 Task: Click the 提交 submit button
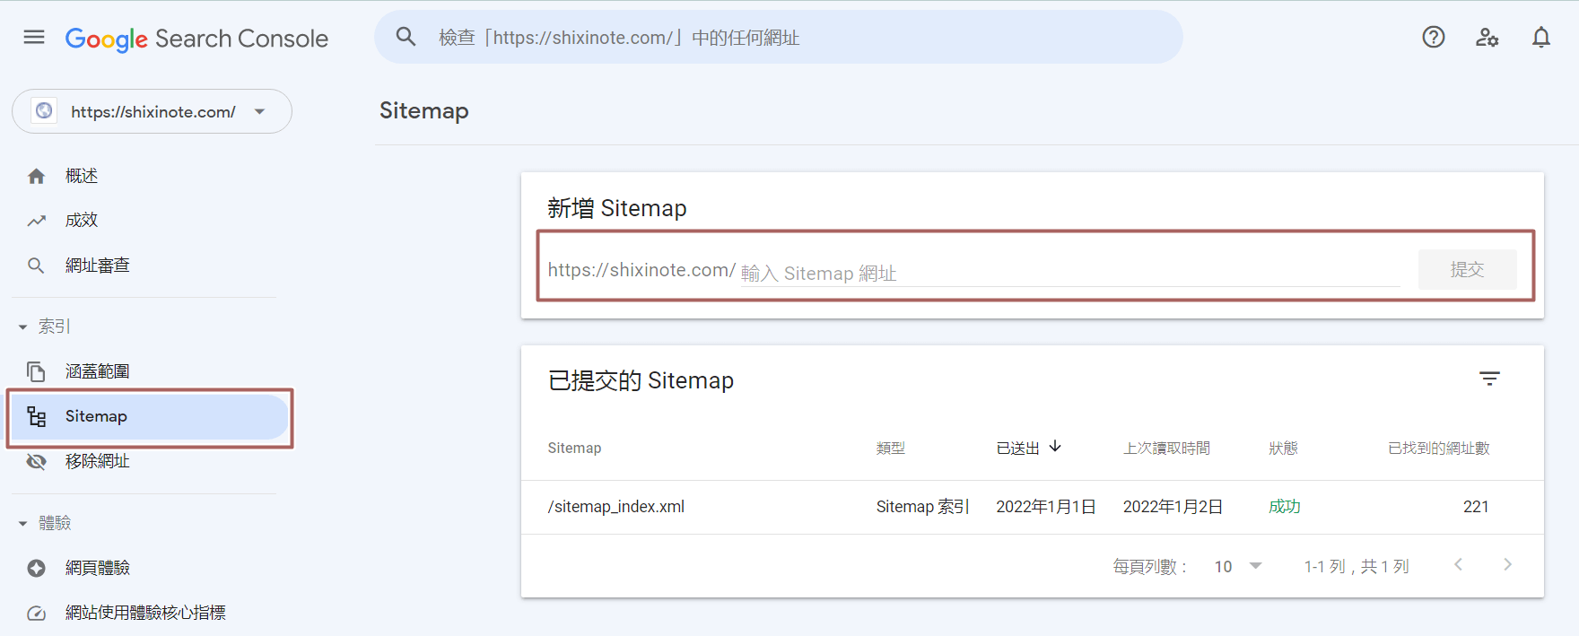tap(1467, 269)
